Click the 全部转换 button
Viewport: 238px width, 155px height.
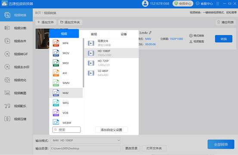coord(221,144)
